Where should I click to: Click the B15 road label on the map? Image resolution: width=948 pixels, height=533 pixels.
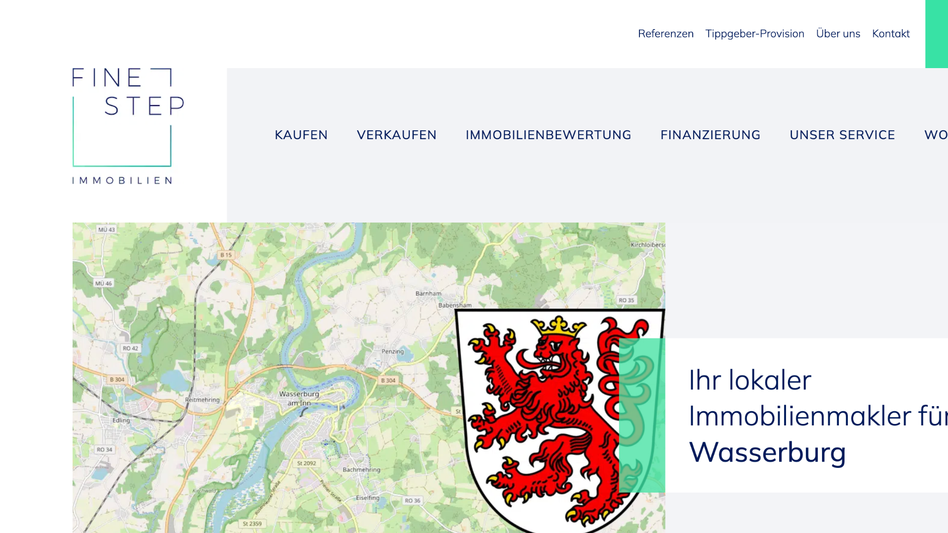tap(225, 255)
